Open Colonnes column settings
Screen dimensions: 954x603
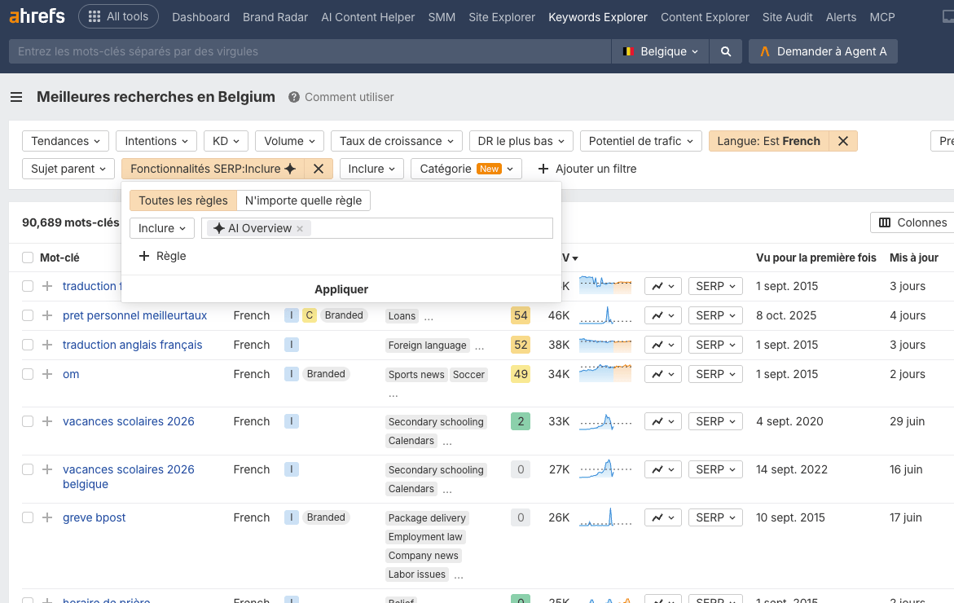(x=914, y=222)
